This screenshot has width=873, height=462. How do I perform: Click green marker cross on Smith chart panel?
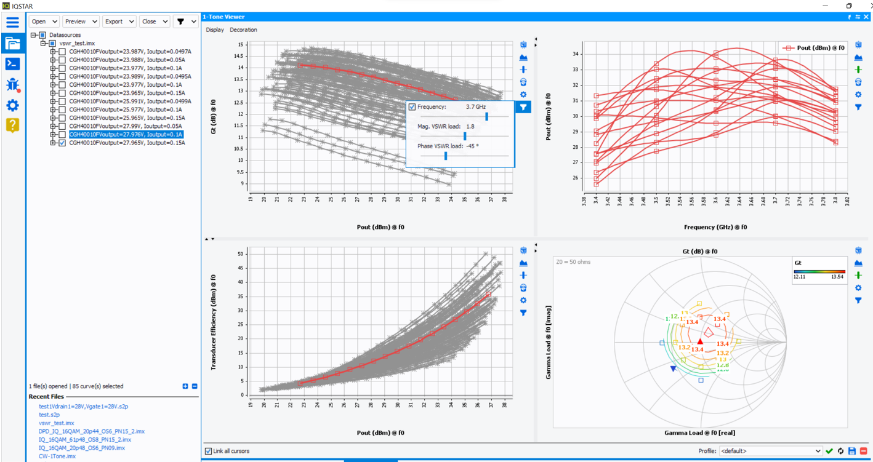point(858,275)
